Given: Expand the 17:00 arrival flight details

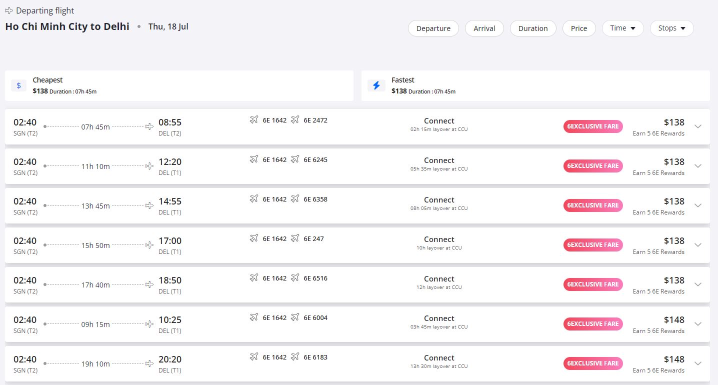Looking at the screenshot, I should click(x=698, y=245).
